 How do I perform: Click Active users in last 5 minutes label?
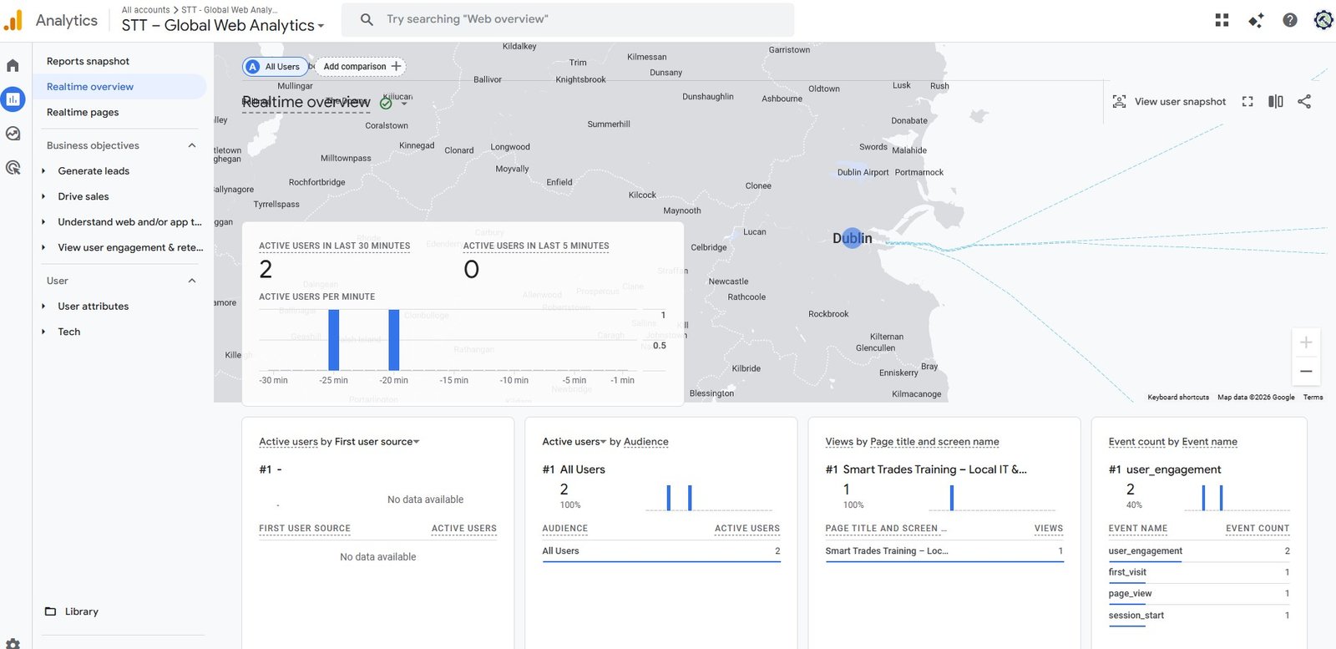pyautogui.click(x=536, y=246)
